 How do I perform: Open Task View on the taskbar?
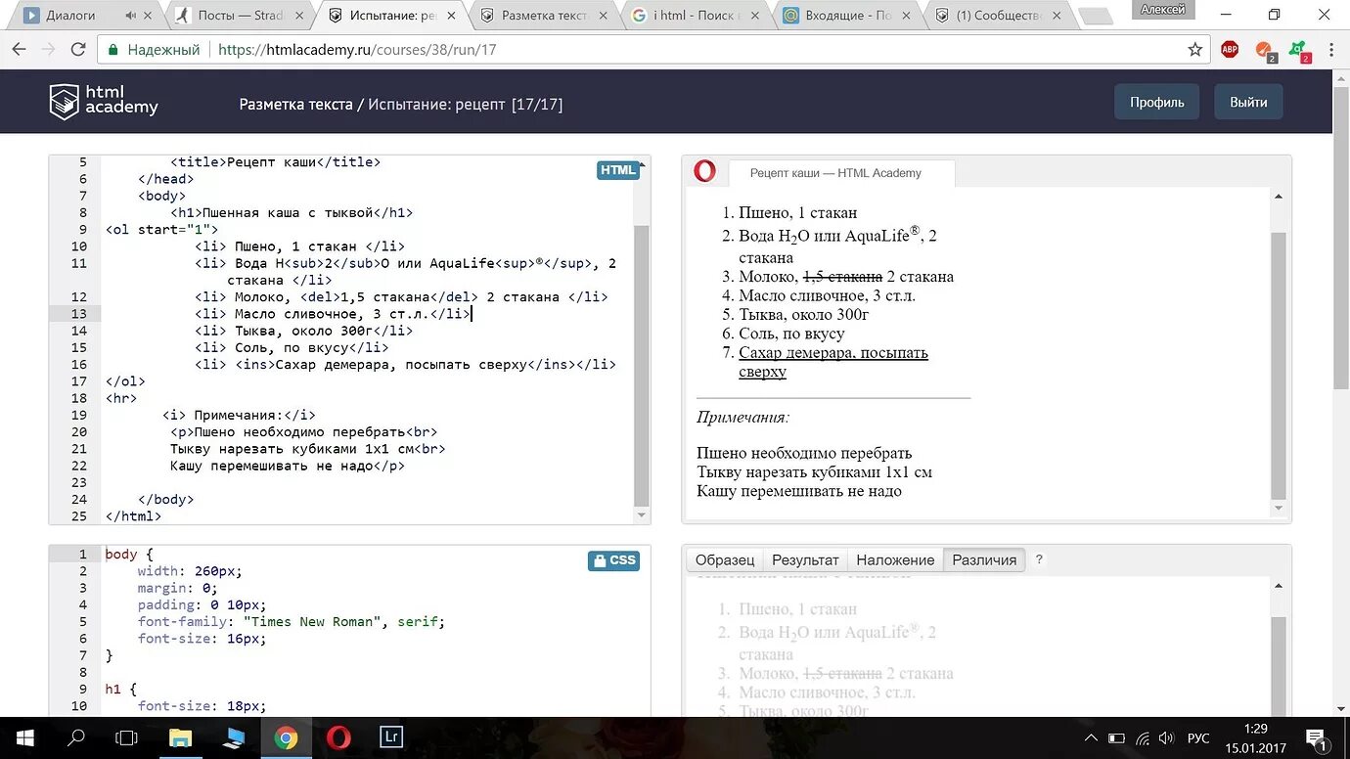(x=127, y=737)
